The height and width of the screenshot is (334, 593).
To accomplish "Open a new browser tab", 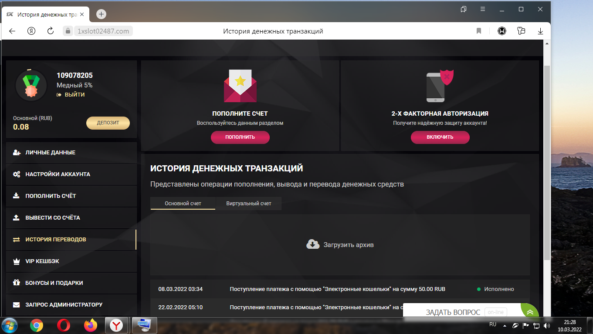I will coord(101,14).
